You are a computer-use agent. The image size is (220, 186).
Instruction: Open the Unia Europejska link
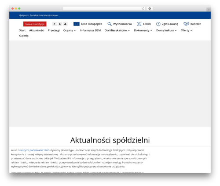[x=92, y=24]
